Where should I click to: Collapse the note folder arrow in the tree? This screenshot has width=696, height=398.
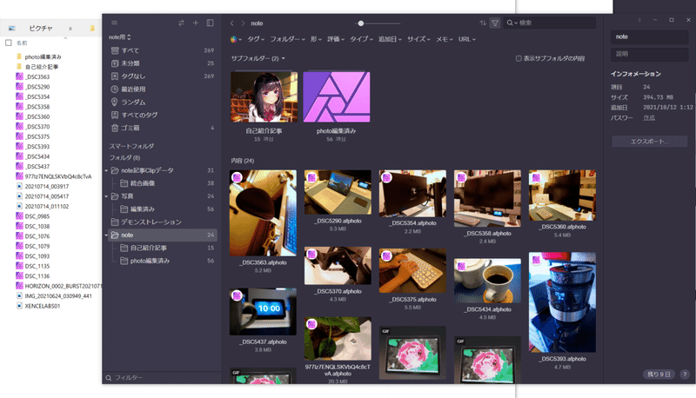click(106, 235)
